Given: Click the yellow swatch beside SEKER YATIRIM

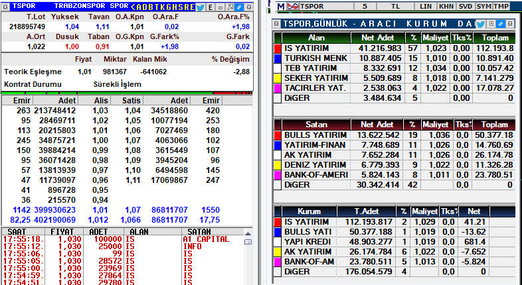Looking at the screenshot, I should (278, 78).
